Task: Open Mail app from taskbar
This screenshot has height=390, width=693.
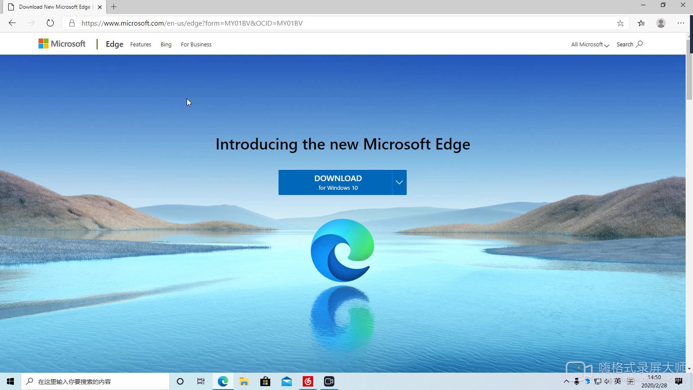Action: [286, 381]
